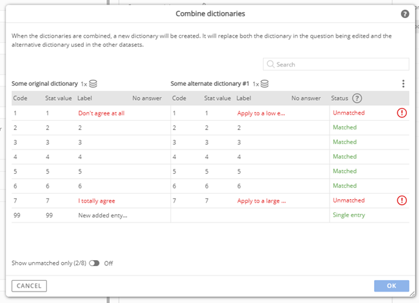Image resolution: width=419 pixels, height=303 pixels.
Task: Click the CANCEL button
Action: (29, 286)
